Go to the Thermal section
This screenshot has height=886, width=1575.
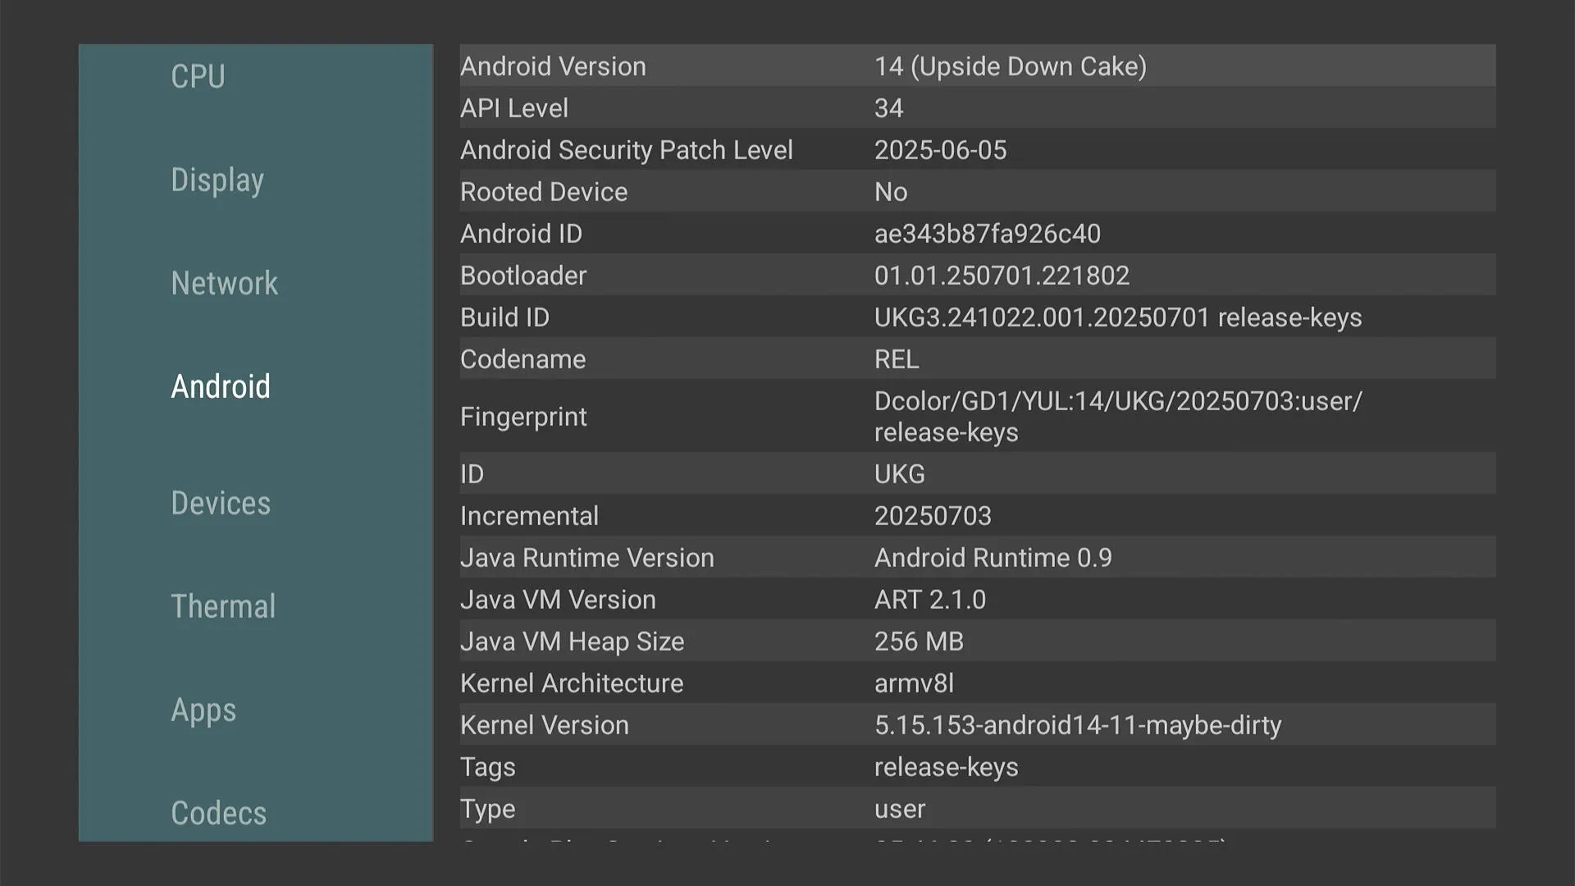point(223,607)
